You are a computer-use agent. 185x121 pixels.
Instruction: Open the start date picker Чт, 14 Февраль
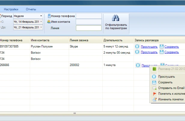[41, 22]
